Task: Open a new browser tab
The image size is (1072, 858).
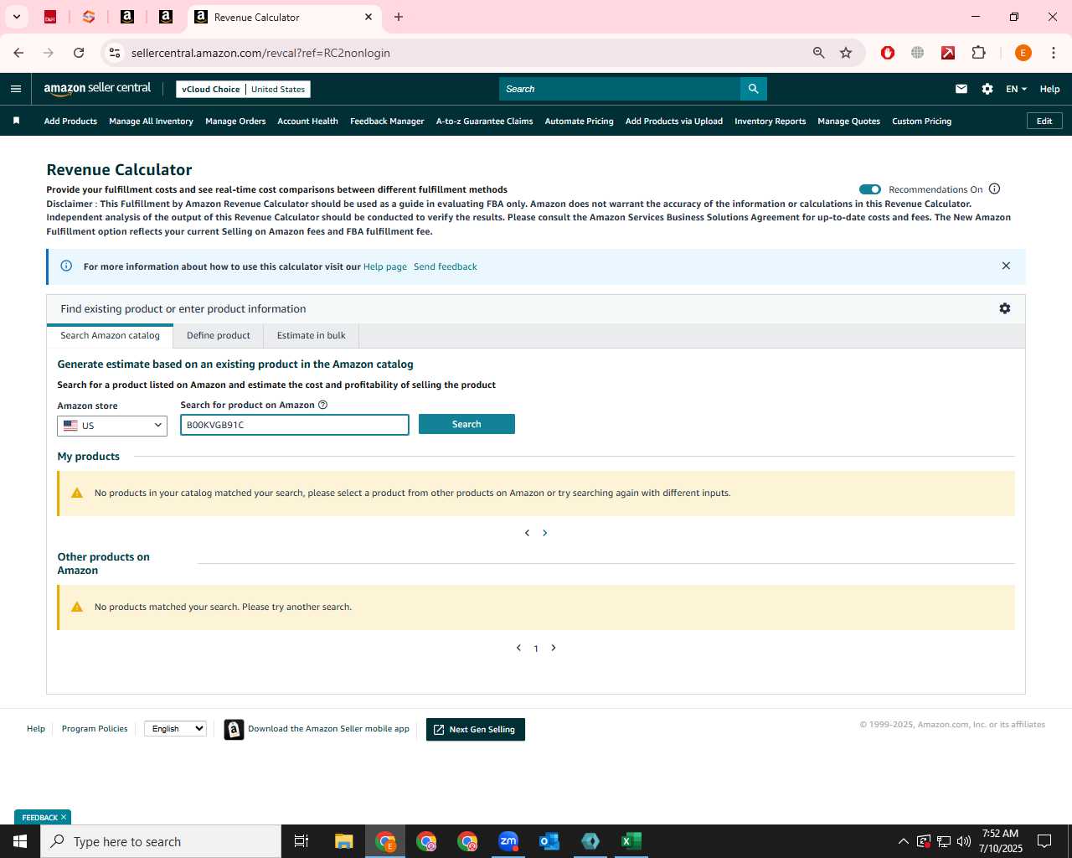Action: [399, 17]
